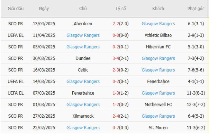Viewport: 209px width, 135px height.
Task: Open Glasgow Rangers link in Celtic match row
Action: coord(158,70)
